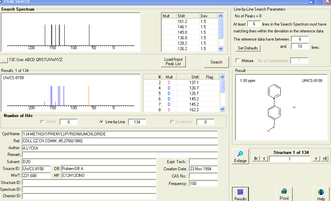Click the Enlarge magnifier icon
Screen dimensions: 331x201
pos(240,154)
